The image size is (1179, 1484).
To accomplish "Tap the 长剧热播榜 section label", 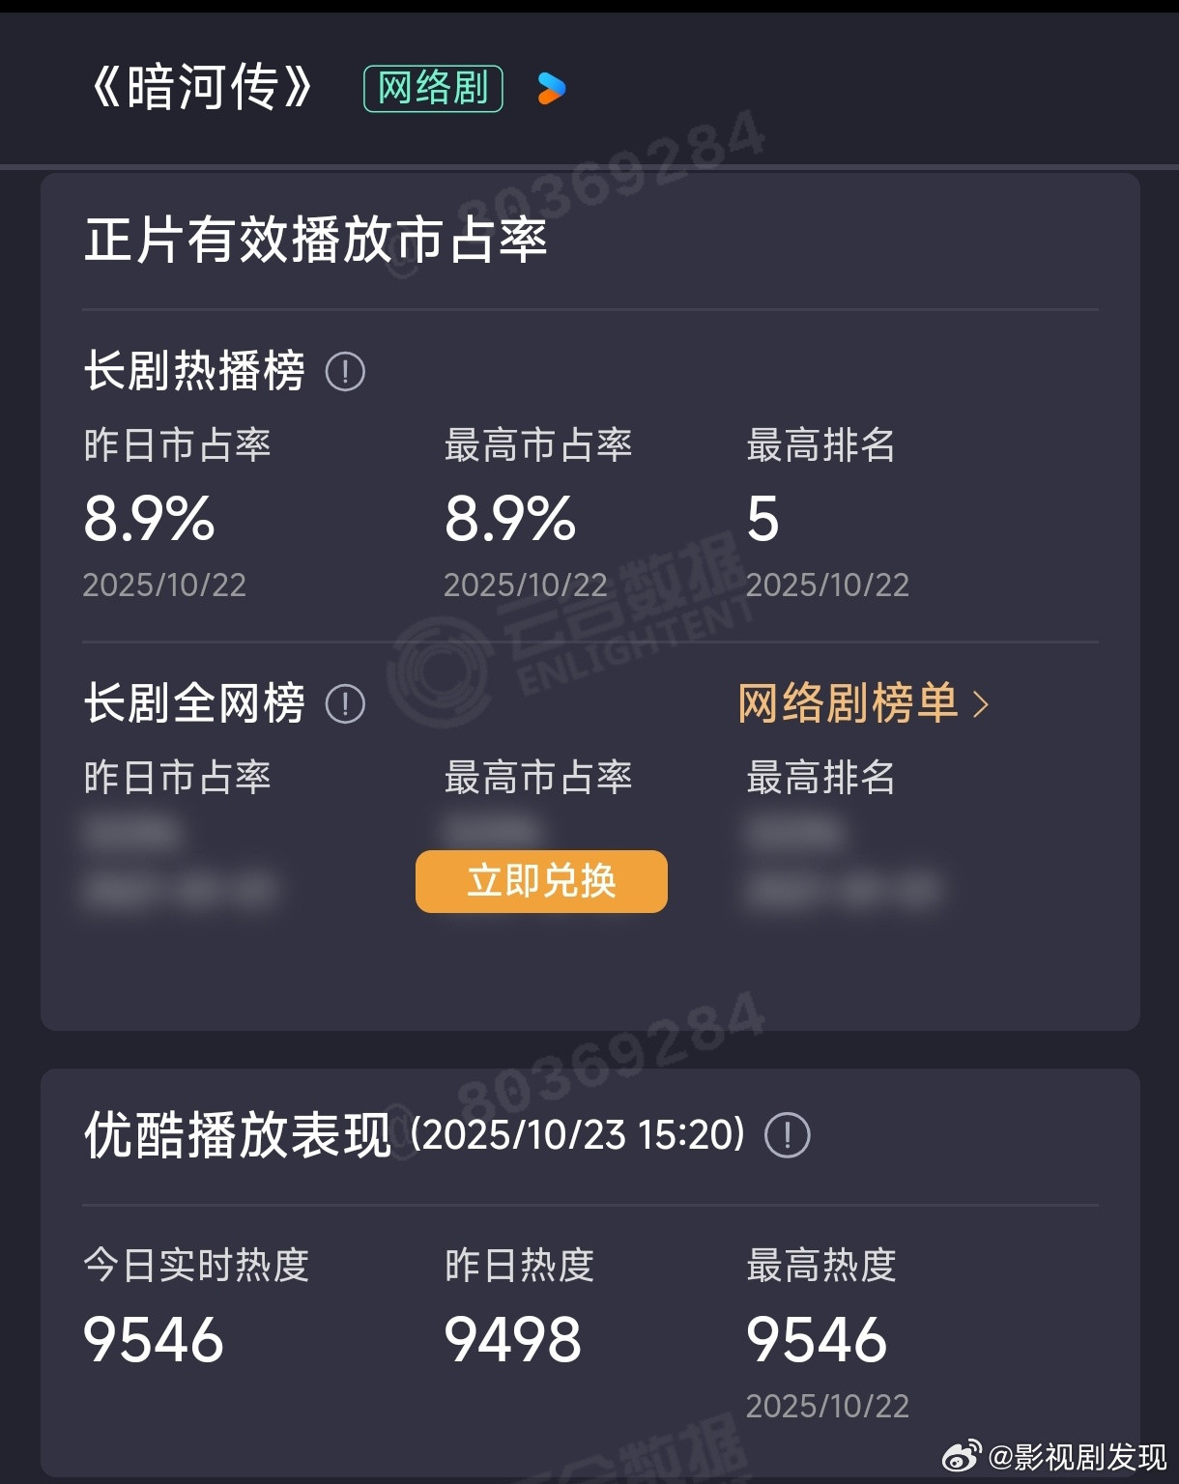I will click(194, 371).
